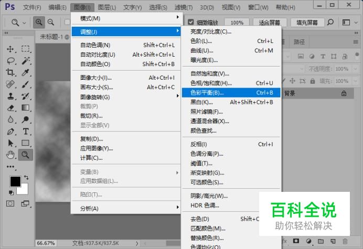
Task: Choose 反相(I) from the submenu
Action: click(x=231, y=144)
